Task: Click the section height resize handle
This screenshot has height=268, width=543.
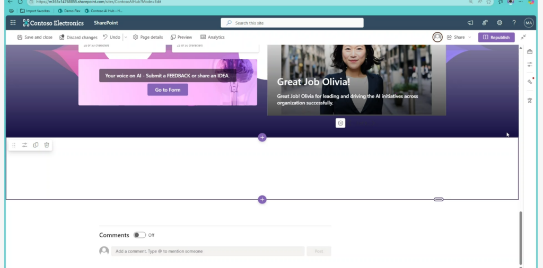Action: coord(439,199)
